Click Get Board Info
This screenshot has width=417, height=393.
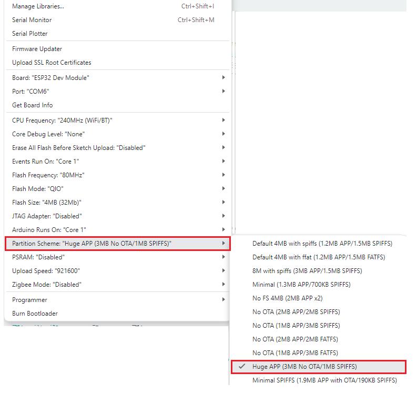click(117, 105)
